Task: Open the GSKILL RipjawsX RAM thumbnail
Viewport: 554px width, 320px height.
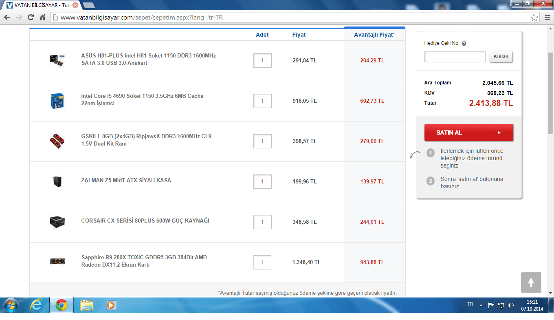Action: 57,141
